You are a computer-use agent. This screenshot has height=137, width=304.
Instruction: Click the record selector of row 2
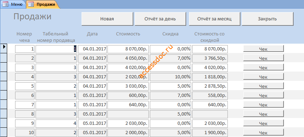4,58
